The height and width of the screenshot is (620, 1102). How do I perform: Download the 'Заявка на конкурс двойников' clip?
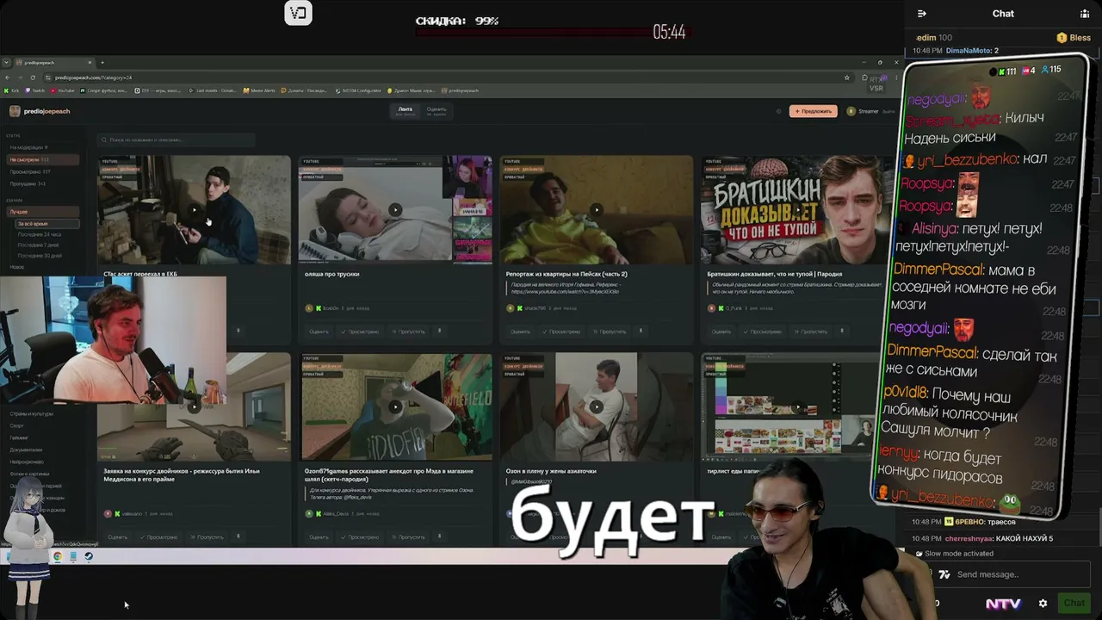tap(238, 536)
